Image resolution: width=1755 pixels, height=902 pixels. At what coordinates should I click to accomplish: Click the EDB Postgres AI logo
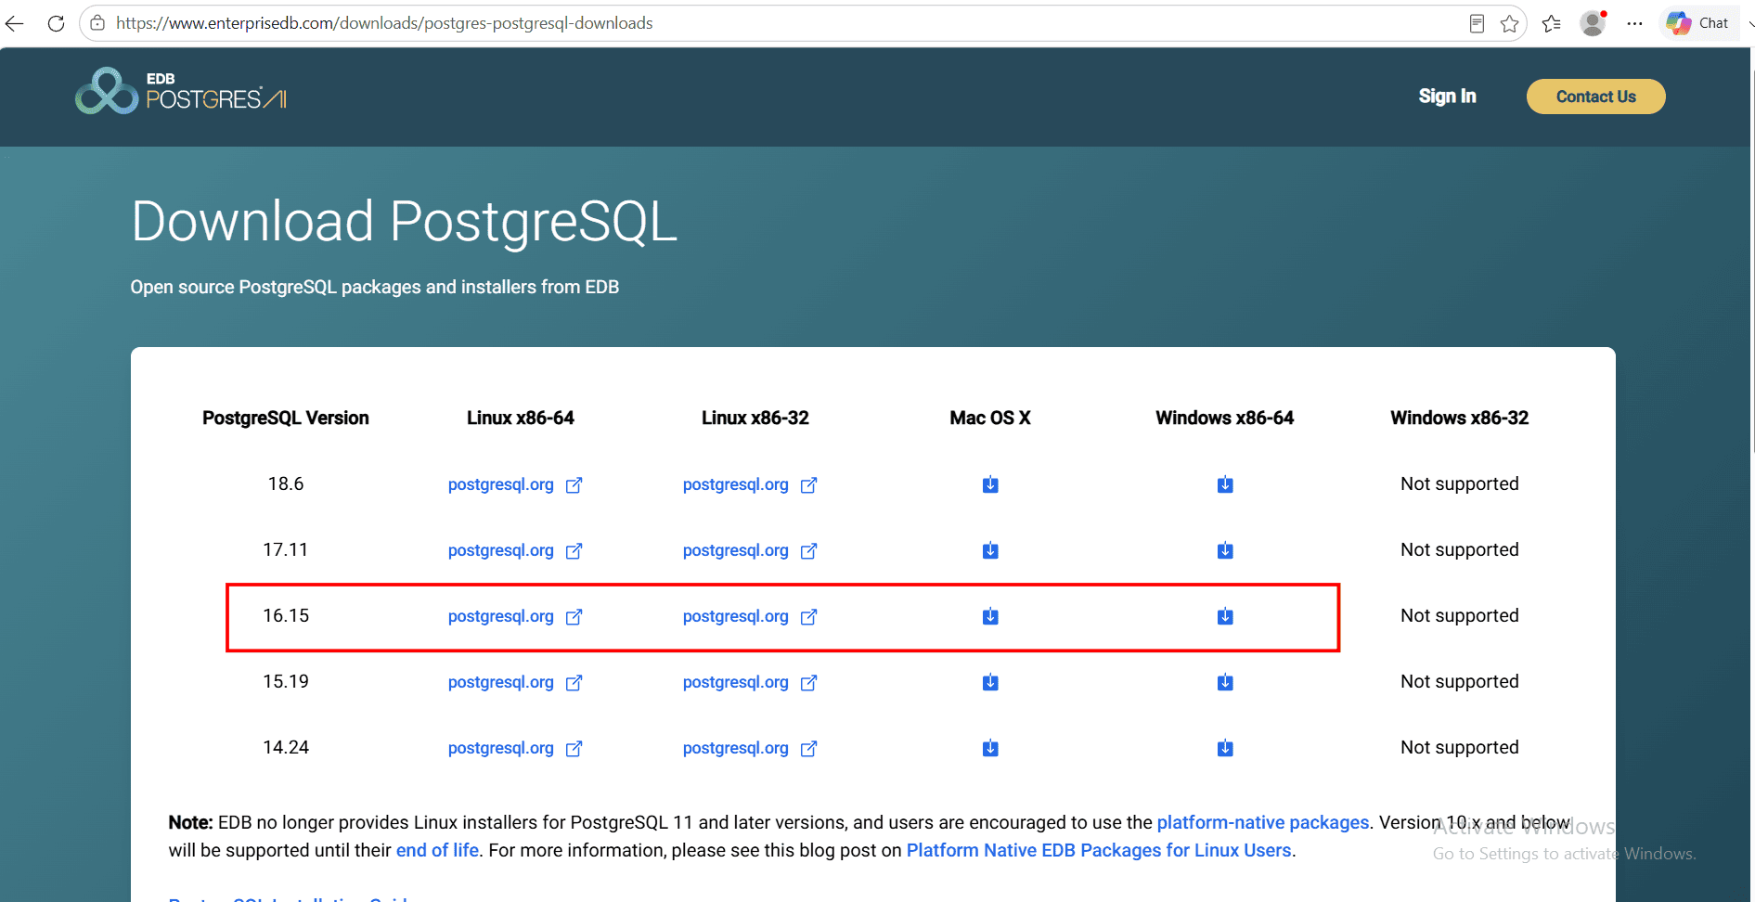click(x=181, y=91)
